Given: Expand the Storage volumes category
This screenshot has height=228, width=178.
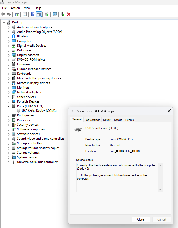Looking at the screenshot, I should [9, 153].
